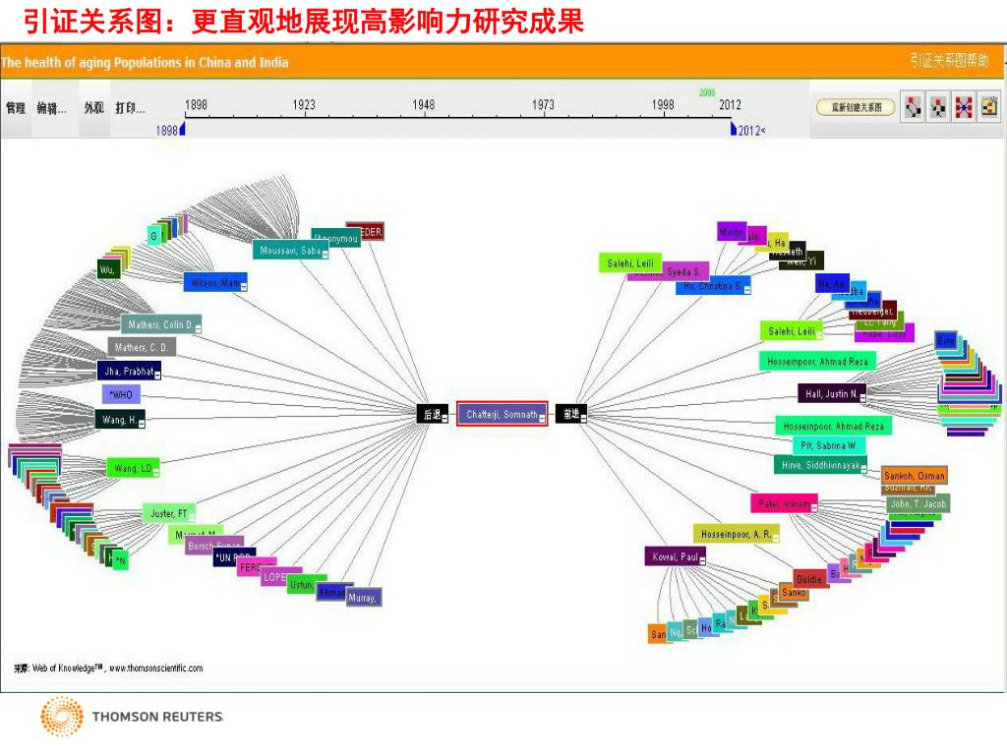Select the Murray node
Image resolution: width=1007 pixels, height=755 pixels.
[x=364, y=597]
